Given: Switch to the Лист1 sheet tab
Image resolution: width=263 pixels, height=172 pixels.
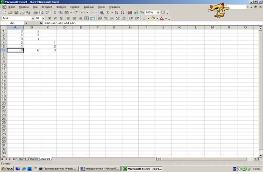Looking at the screenshot, I should (22, 159).
